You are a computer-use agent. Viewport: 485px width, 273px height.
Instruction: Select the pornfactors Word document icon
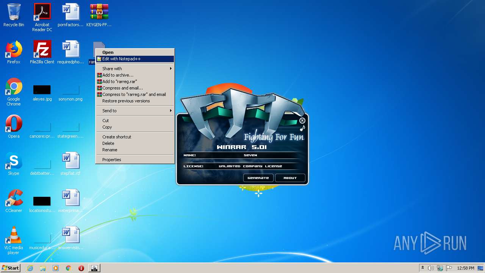pos(70,15)
